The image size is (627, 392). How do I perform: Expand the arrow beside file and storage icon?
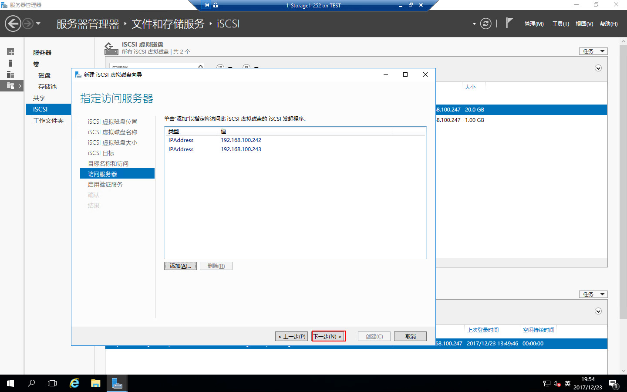20,86
